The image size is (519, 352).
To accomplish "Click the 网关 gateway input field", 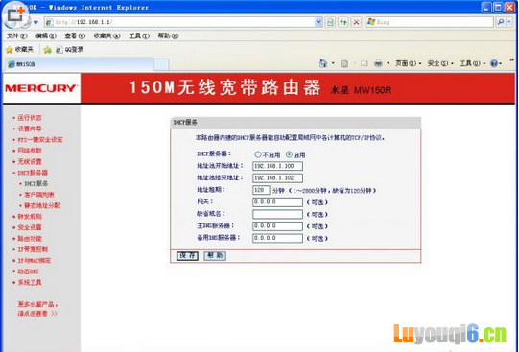I will [277, 201].
